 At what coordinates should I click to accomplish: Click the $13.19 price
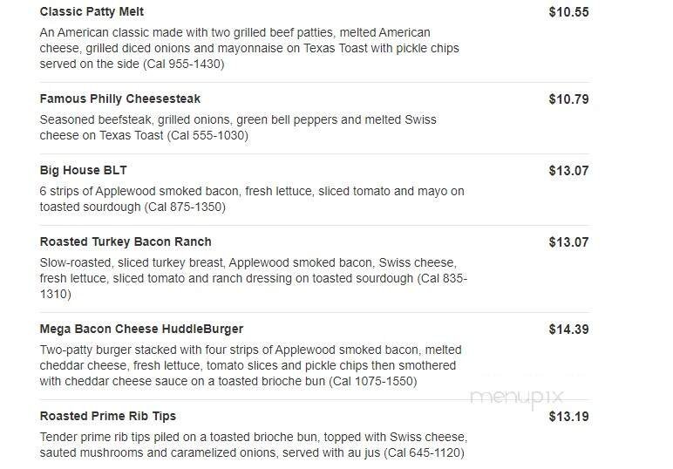click(568, 417)
